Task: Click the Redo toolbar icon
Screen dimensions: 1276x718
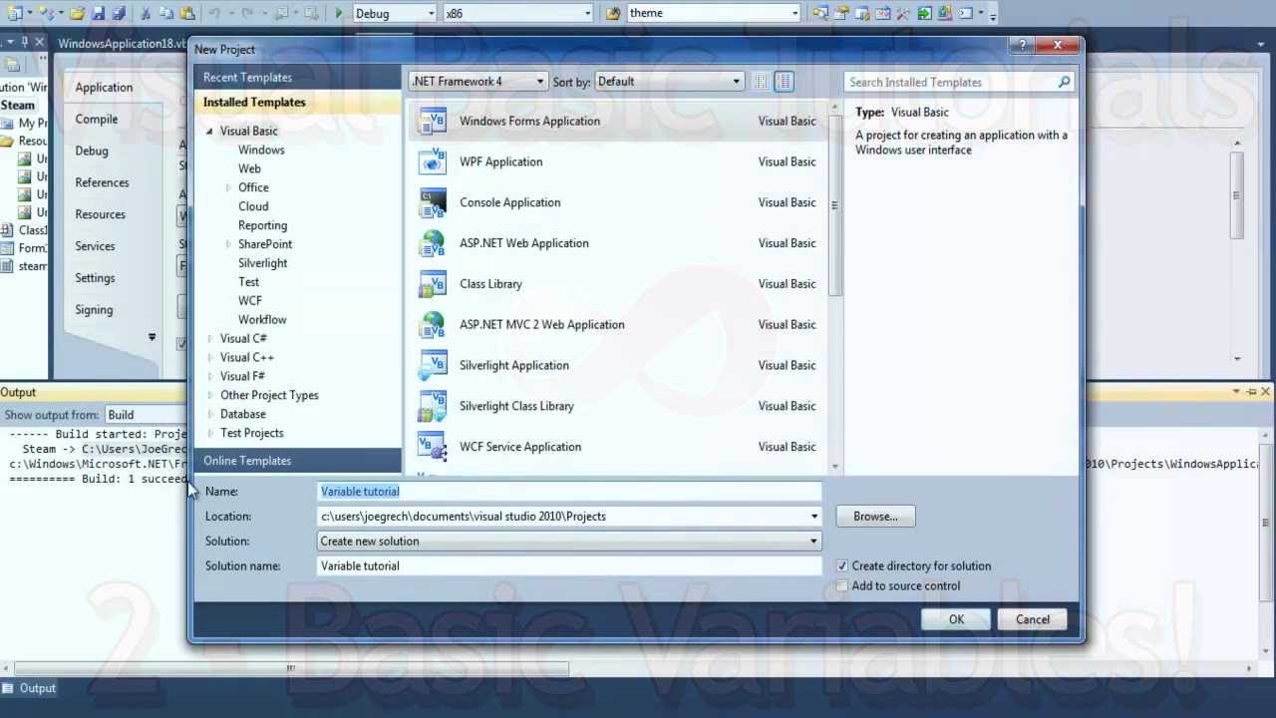Action: (247, 13)
